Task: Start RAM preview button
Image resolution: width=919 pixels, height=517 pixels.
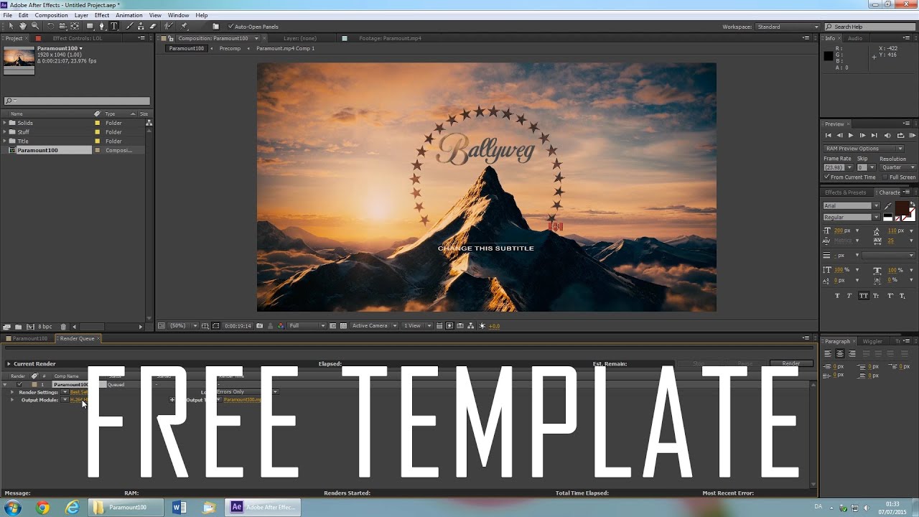Action: click(913, 135)
